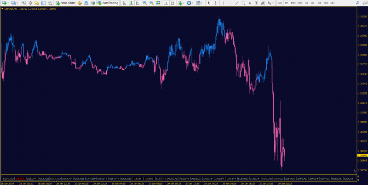Image resolution: width=368 pixels, height=185 pixels.
Task: Switch to W1 timeframe
Action: [326, 3]
